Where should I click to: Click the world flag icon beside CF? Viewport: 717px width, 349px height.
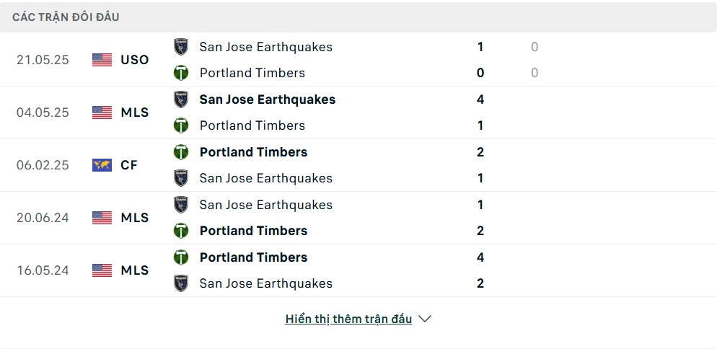click(102, 165)
